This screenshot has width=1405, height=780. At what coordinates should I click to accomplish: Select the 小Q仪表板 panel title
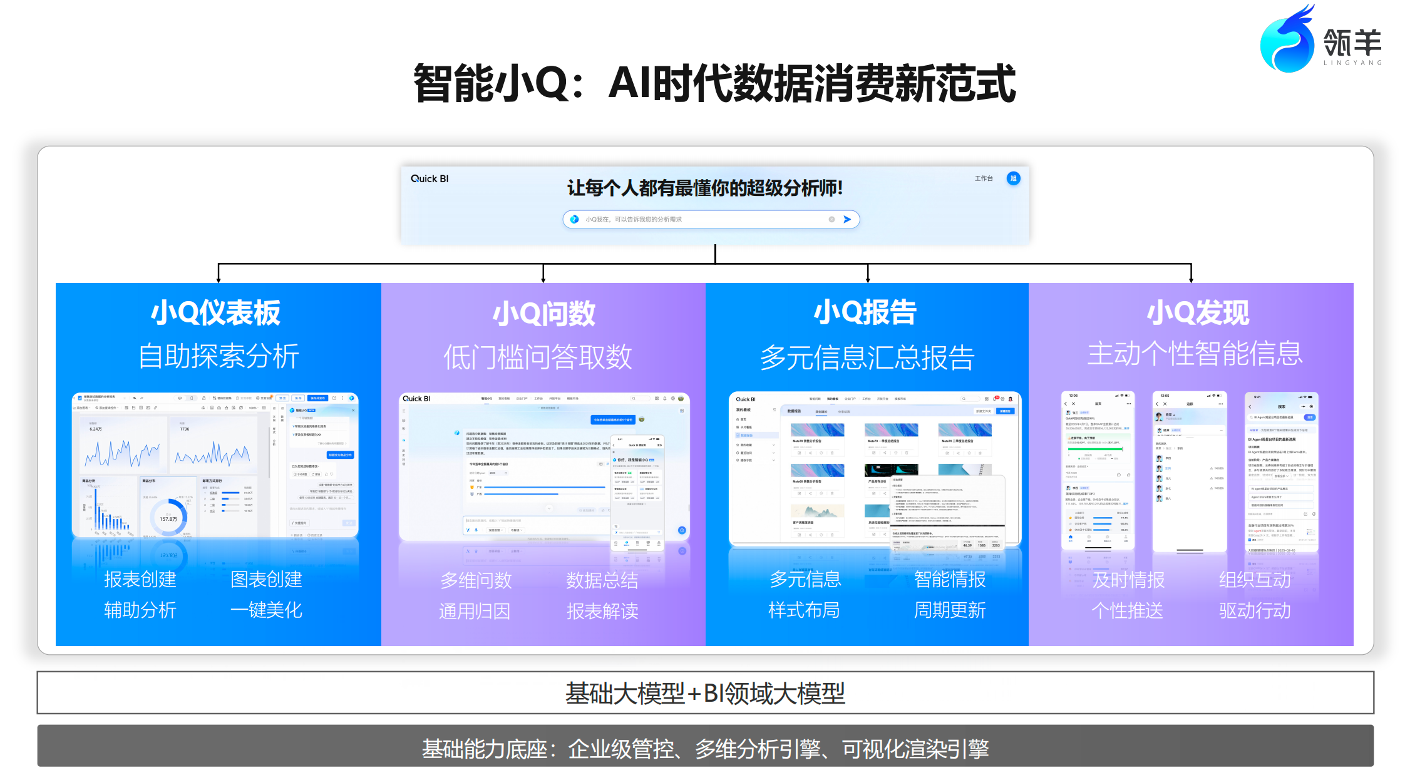click(x=216, y=312)
